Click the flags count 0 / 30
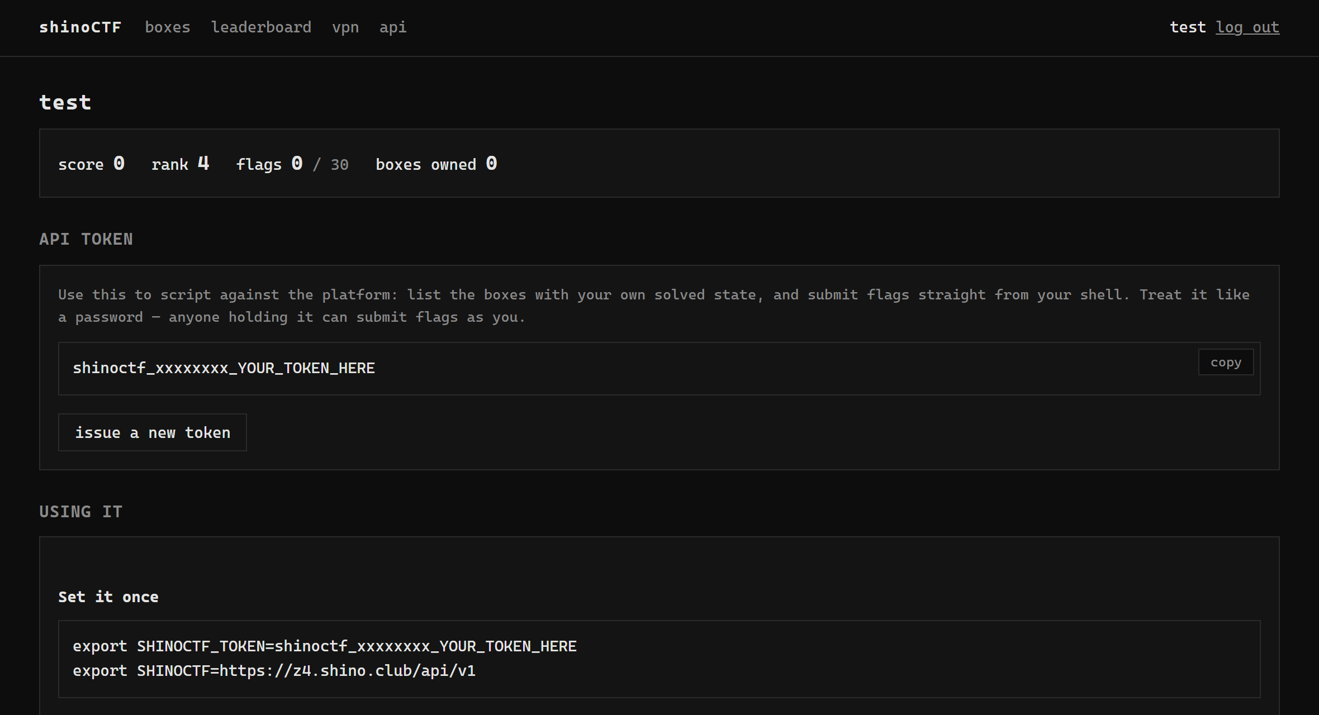 pos(320,164)
